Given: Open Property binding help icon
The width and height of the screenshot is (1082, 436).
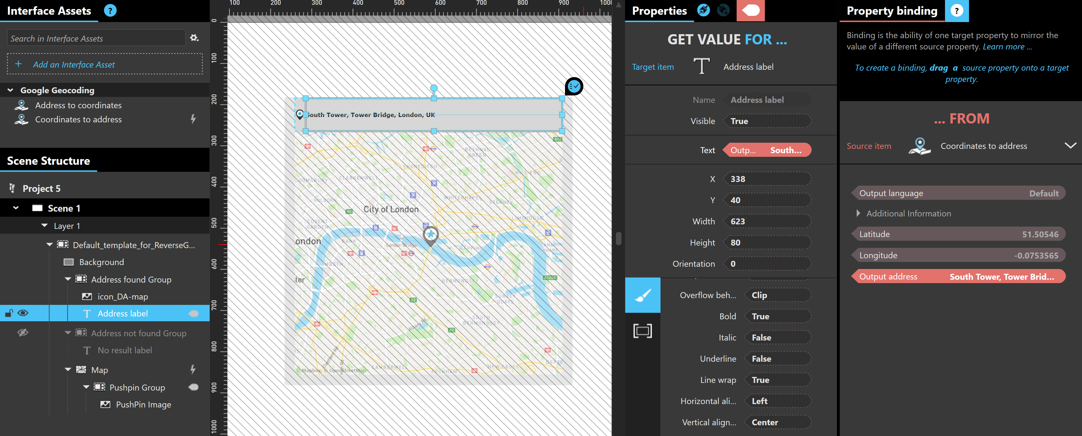Looking at the screenshot, I should (x=956, y=10).
